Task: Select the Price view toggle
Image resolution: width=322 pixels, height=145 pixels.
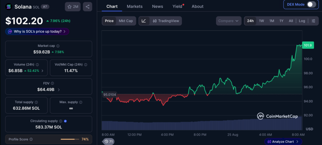Action: (109, 21)
